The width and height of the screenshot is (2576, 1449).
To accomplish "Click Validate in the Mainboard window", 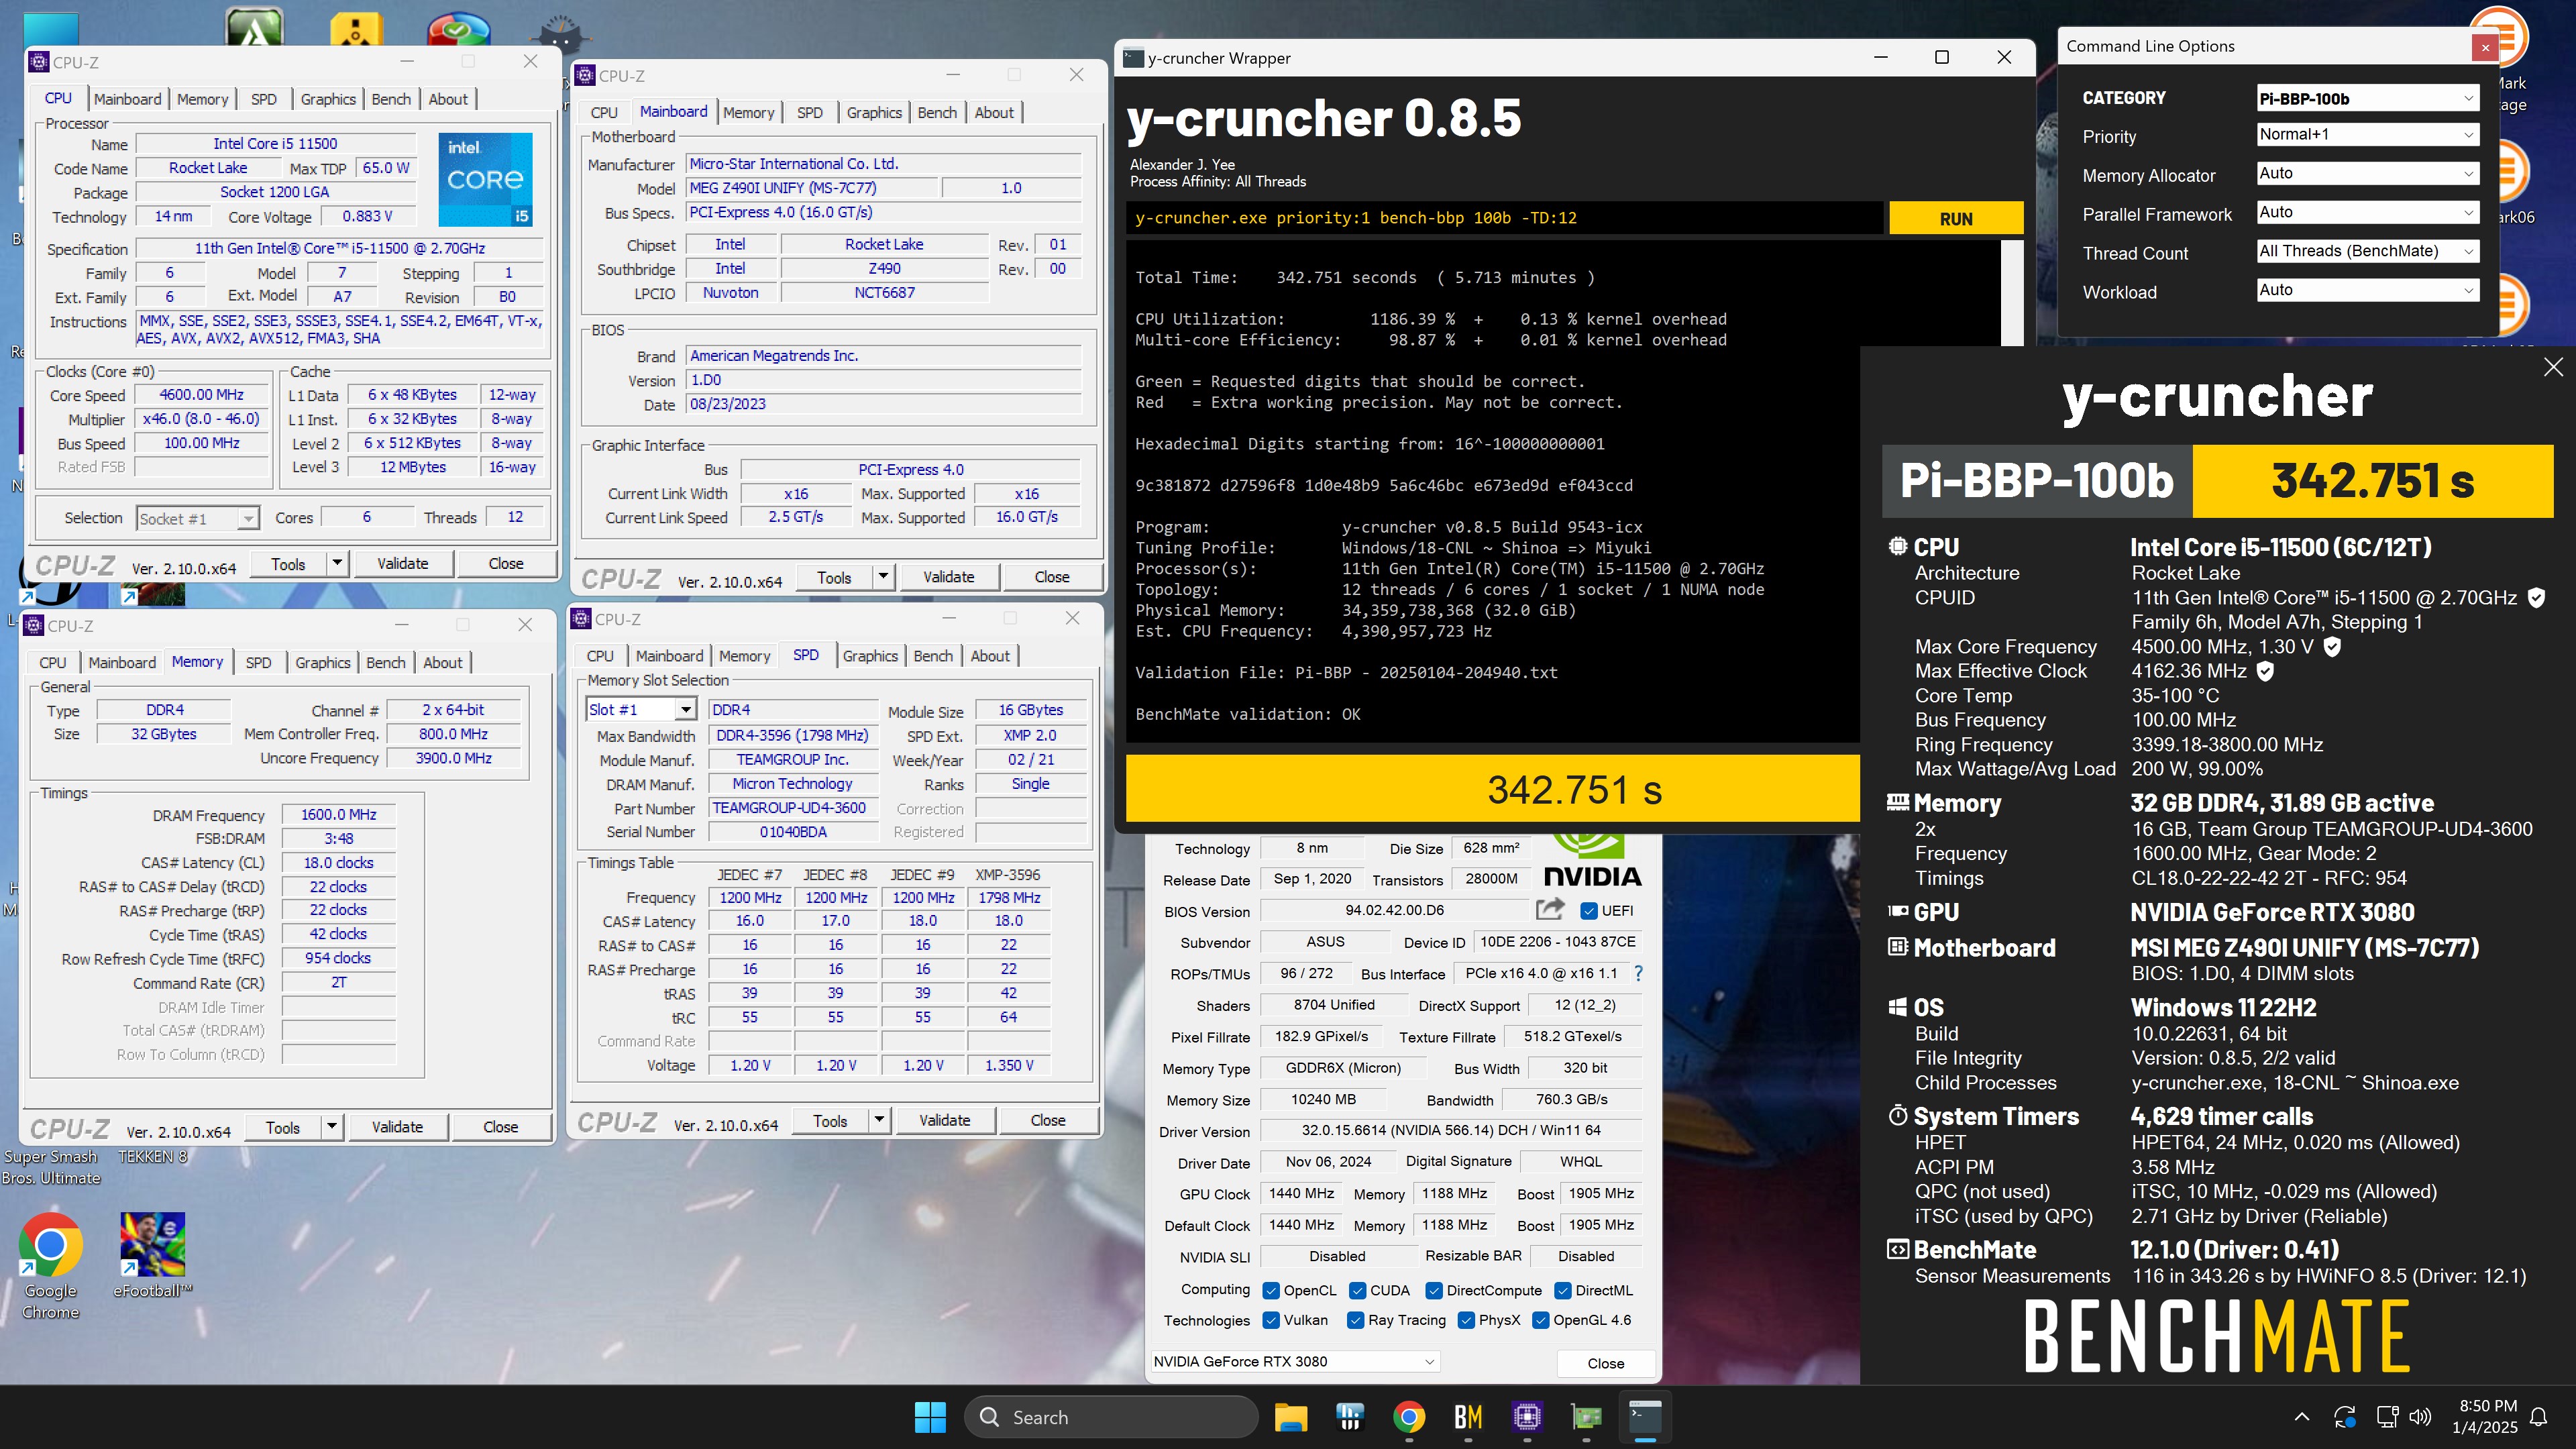I will click(948, 576).
